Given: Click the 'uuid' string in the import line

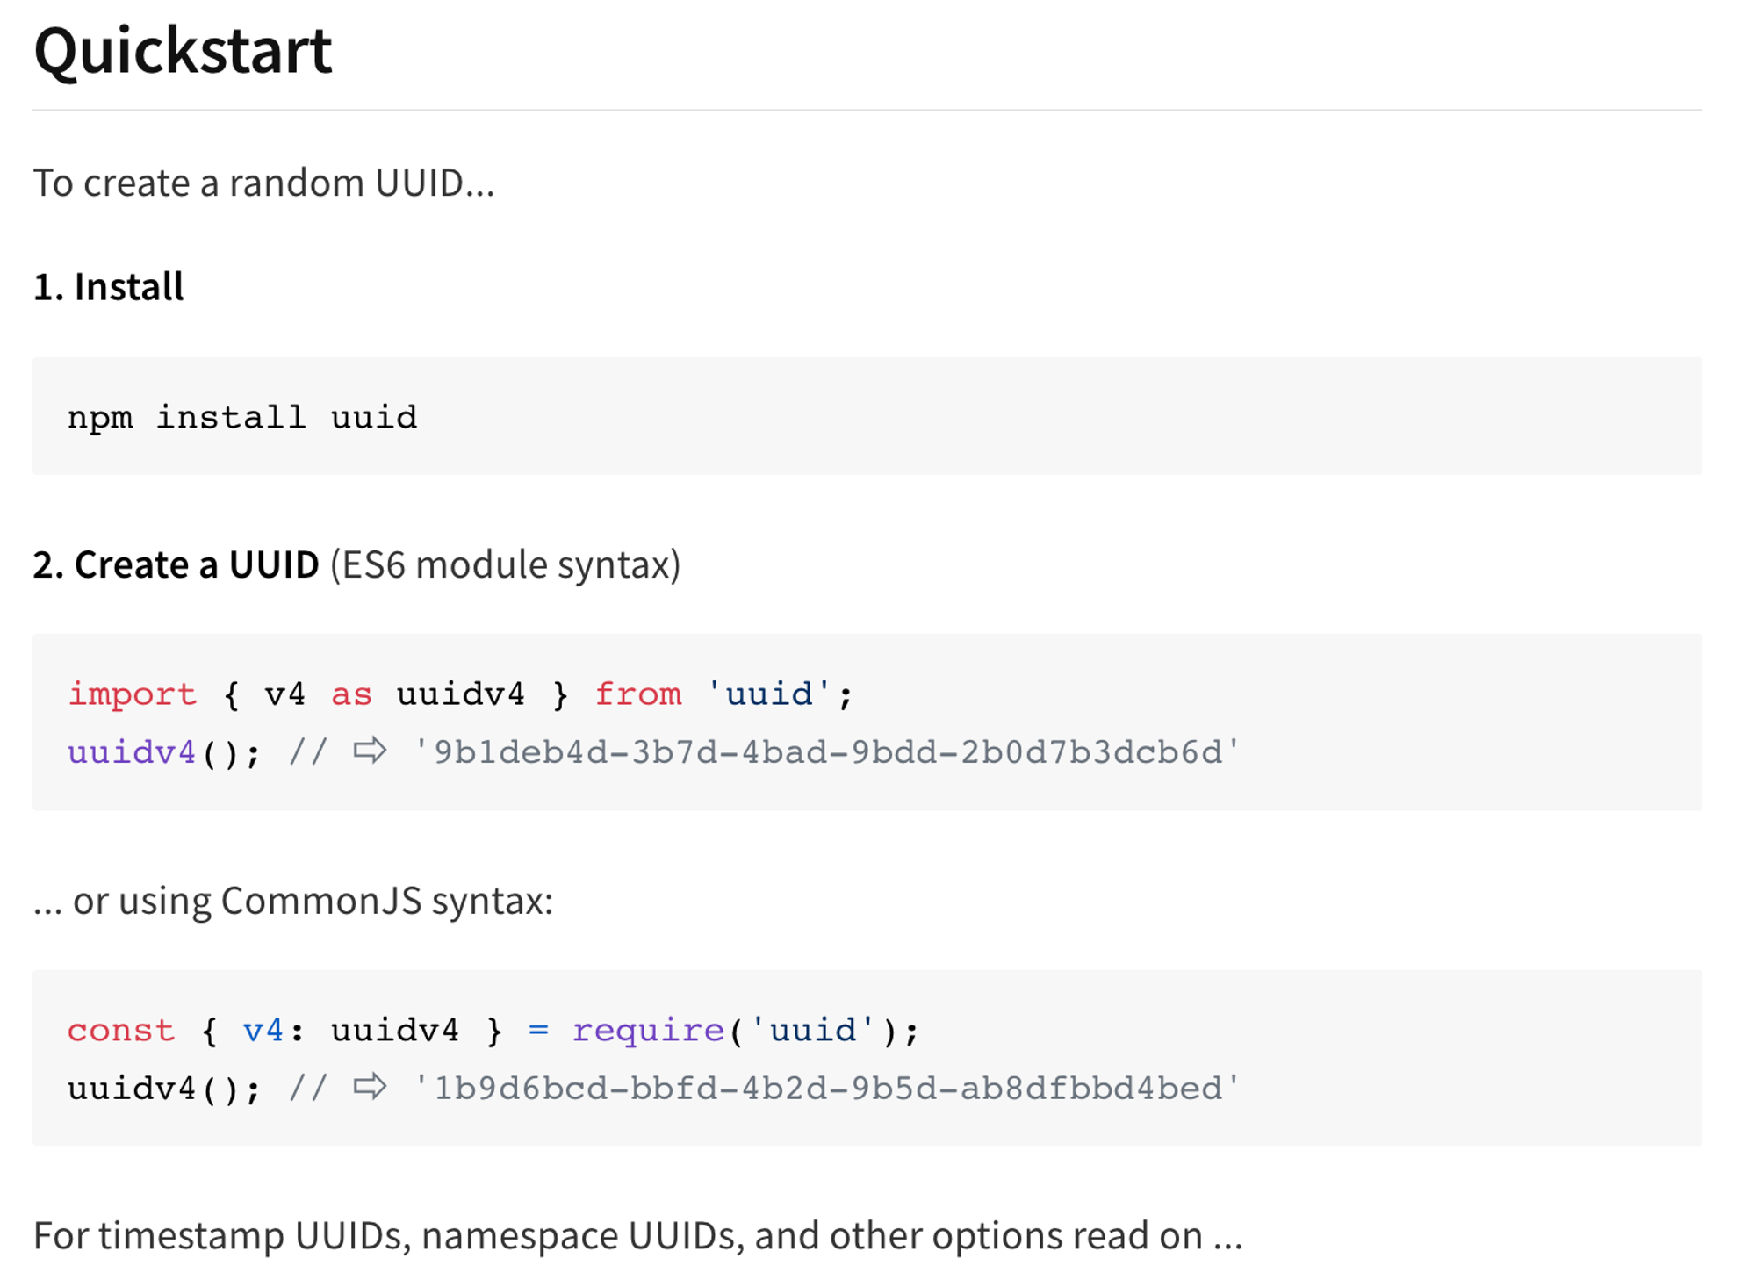Looking at the screenshot, I should pos(769,694).
